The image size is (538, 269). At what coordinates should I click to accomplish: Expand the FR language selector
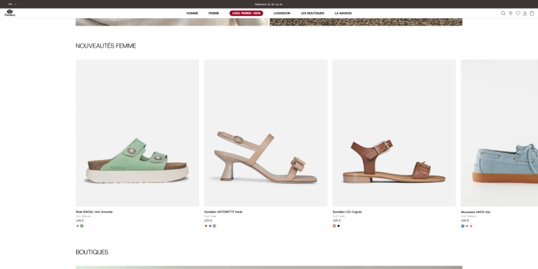(x=12, y=4)
